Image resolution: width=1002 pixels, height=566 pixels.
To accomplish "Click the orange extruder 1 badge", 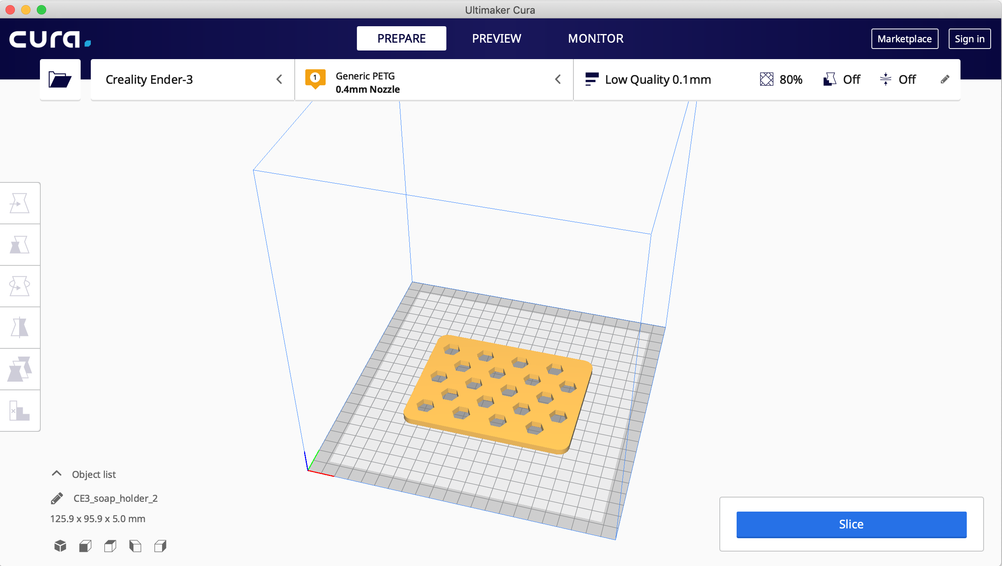I will pos(315,79).
